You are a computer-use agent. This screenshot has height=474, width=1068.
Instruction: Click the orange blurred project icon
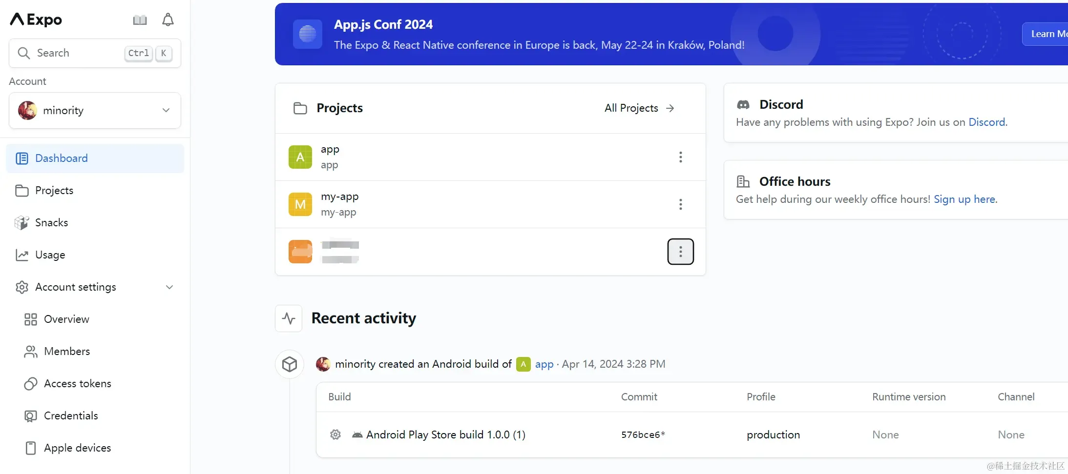(300, 252)
